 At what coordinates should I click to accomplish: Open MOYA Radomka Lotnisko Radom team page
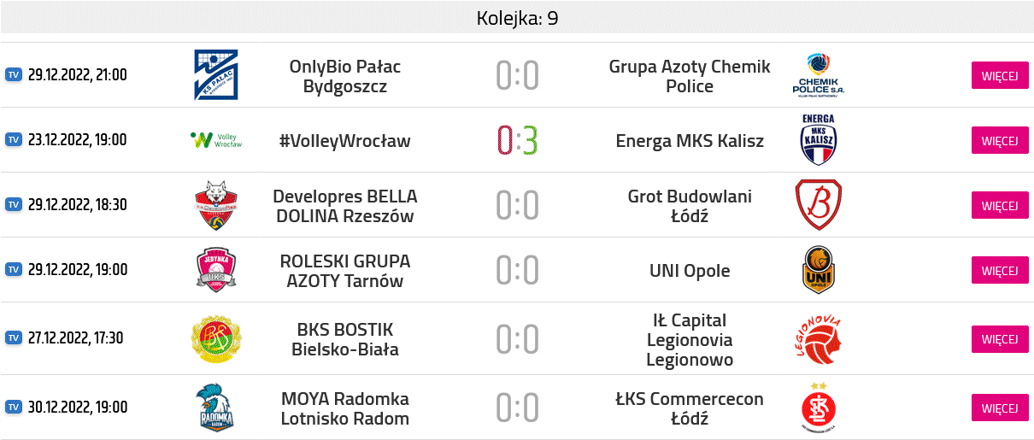pyautogui.click(x=344, y=408)
